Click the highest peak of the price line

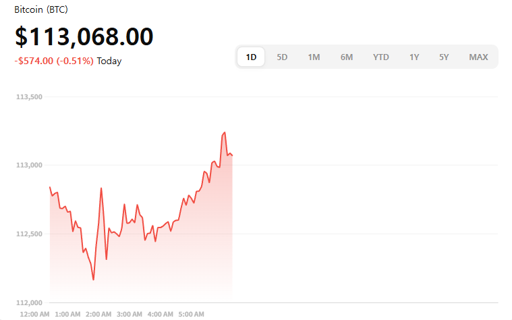(x=225, y=132)
